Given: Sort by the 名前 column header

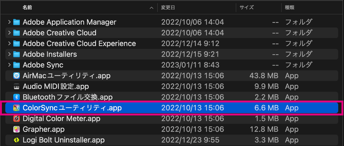Looking at the screenshot, I should click(x=27, y=8).
